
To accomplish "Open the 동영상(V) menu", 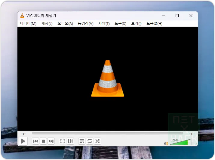I will coord(86,23).
